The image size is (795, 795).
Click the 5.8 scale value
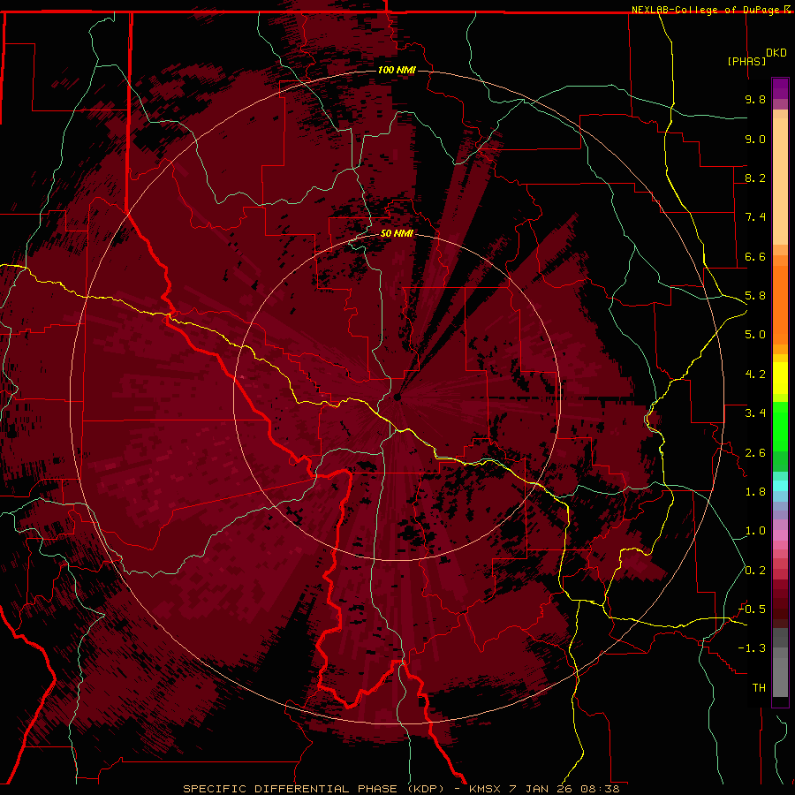point(755,296)
